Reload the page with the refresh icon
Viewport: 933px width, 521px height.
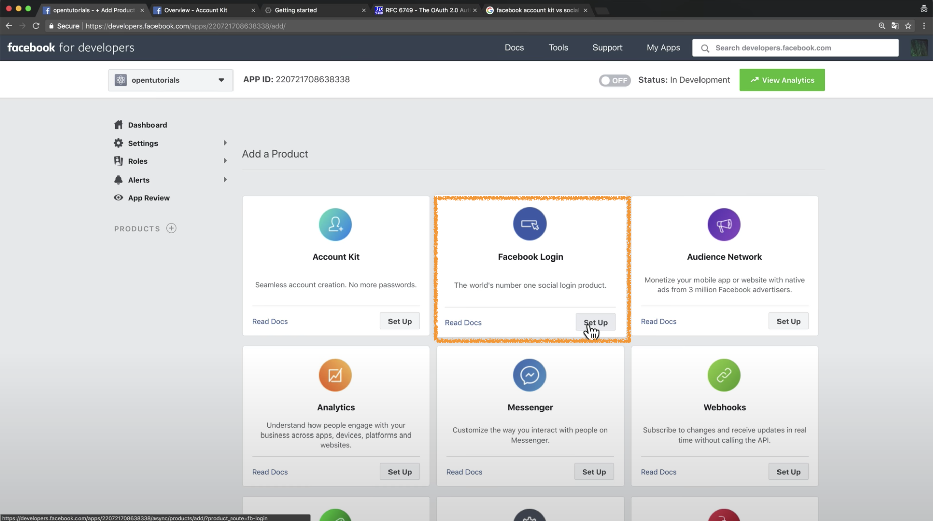36,26
